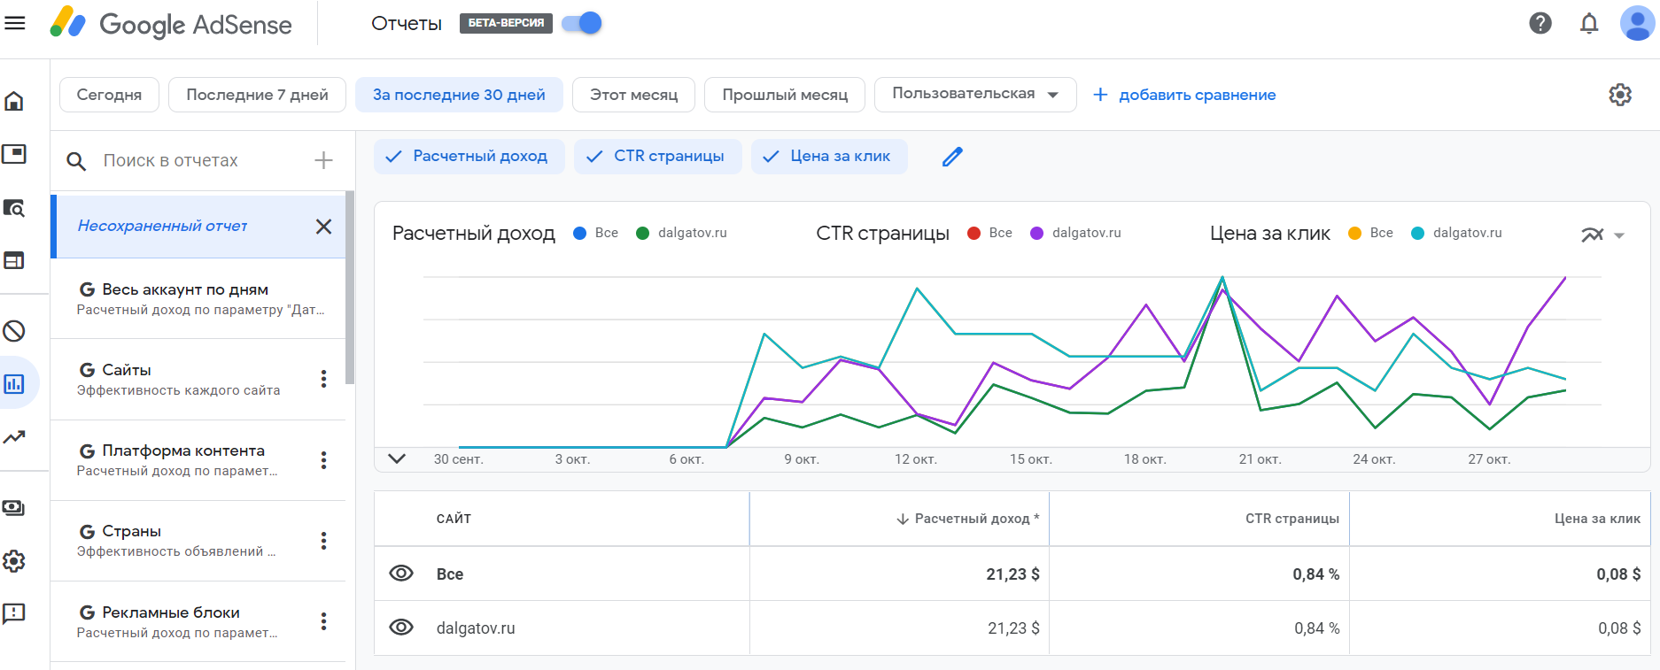Open the blocking controls sidebar icon

[14, 331]
